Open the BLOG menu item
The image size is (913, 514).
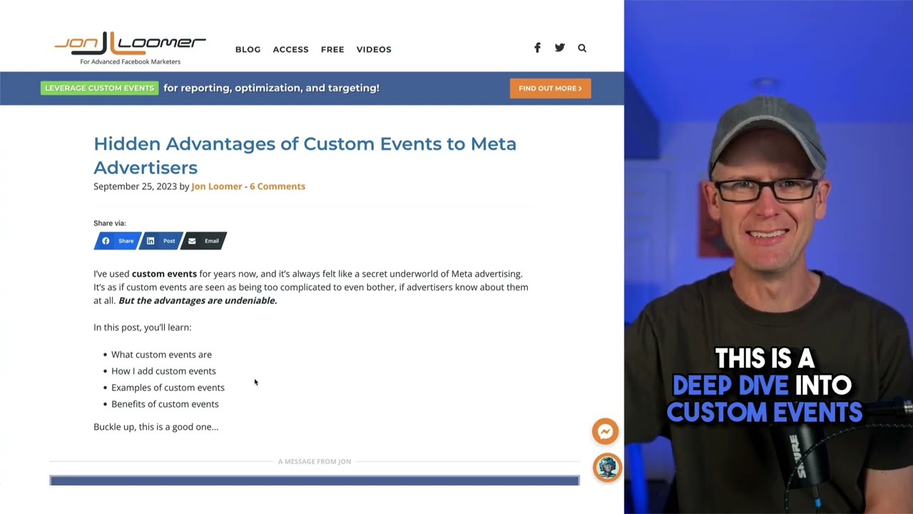coord(248,49)
